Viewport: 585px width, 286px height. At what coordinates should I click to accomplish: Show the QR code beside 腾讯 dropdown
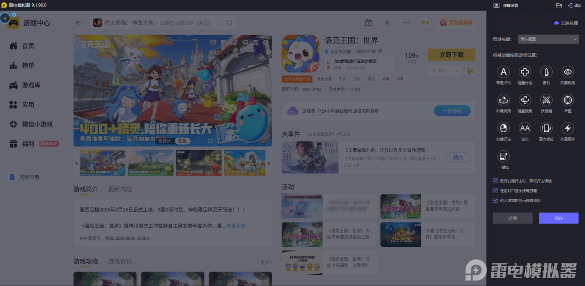pyautogui.click(x=471, y=71)
